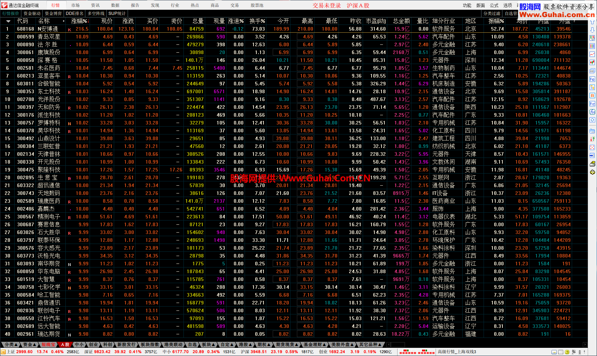The width and height of the screenshot is (597, 356).
Task: Sort by the 换手% column header
Action: click(257, 21)
